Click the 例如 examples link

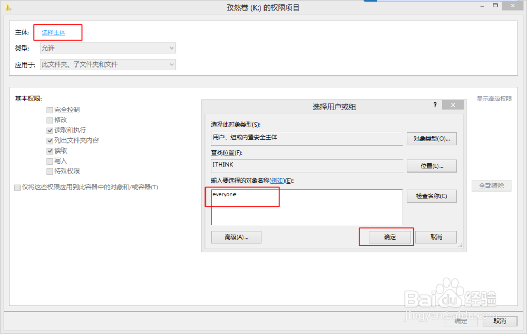point(277,180)
